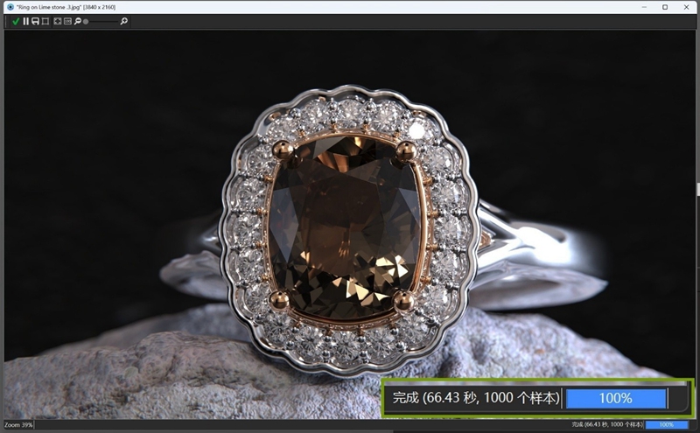
Task: Click the actual size 1:1 icon
Action: 67,21
